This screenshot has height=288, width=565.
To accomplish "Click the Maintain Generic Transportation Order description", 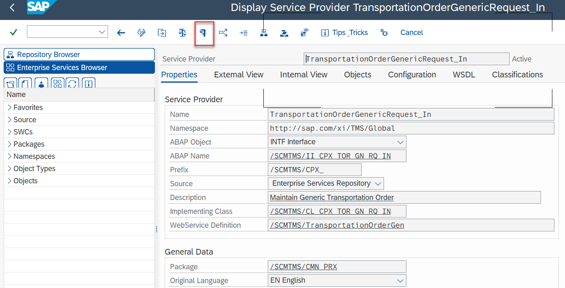I will click(x=332, y=198).
